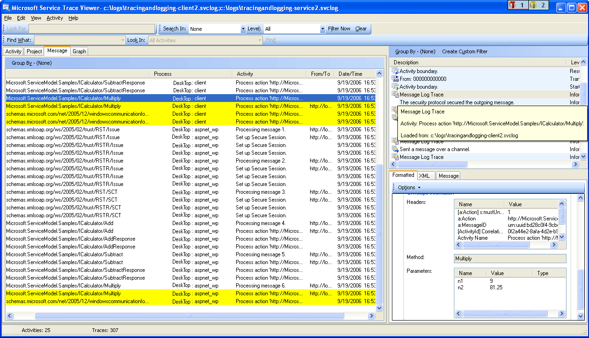
Task: Switch to the Graph tab
Action: click(79, 51)
